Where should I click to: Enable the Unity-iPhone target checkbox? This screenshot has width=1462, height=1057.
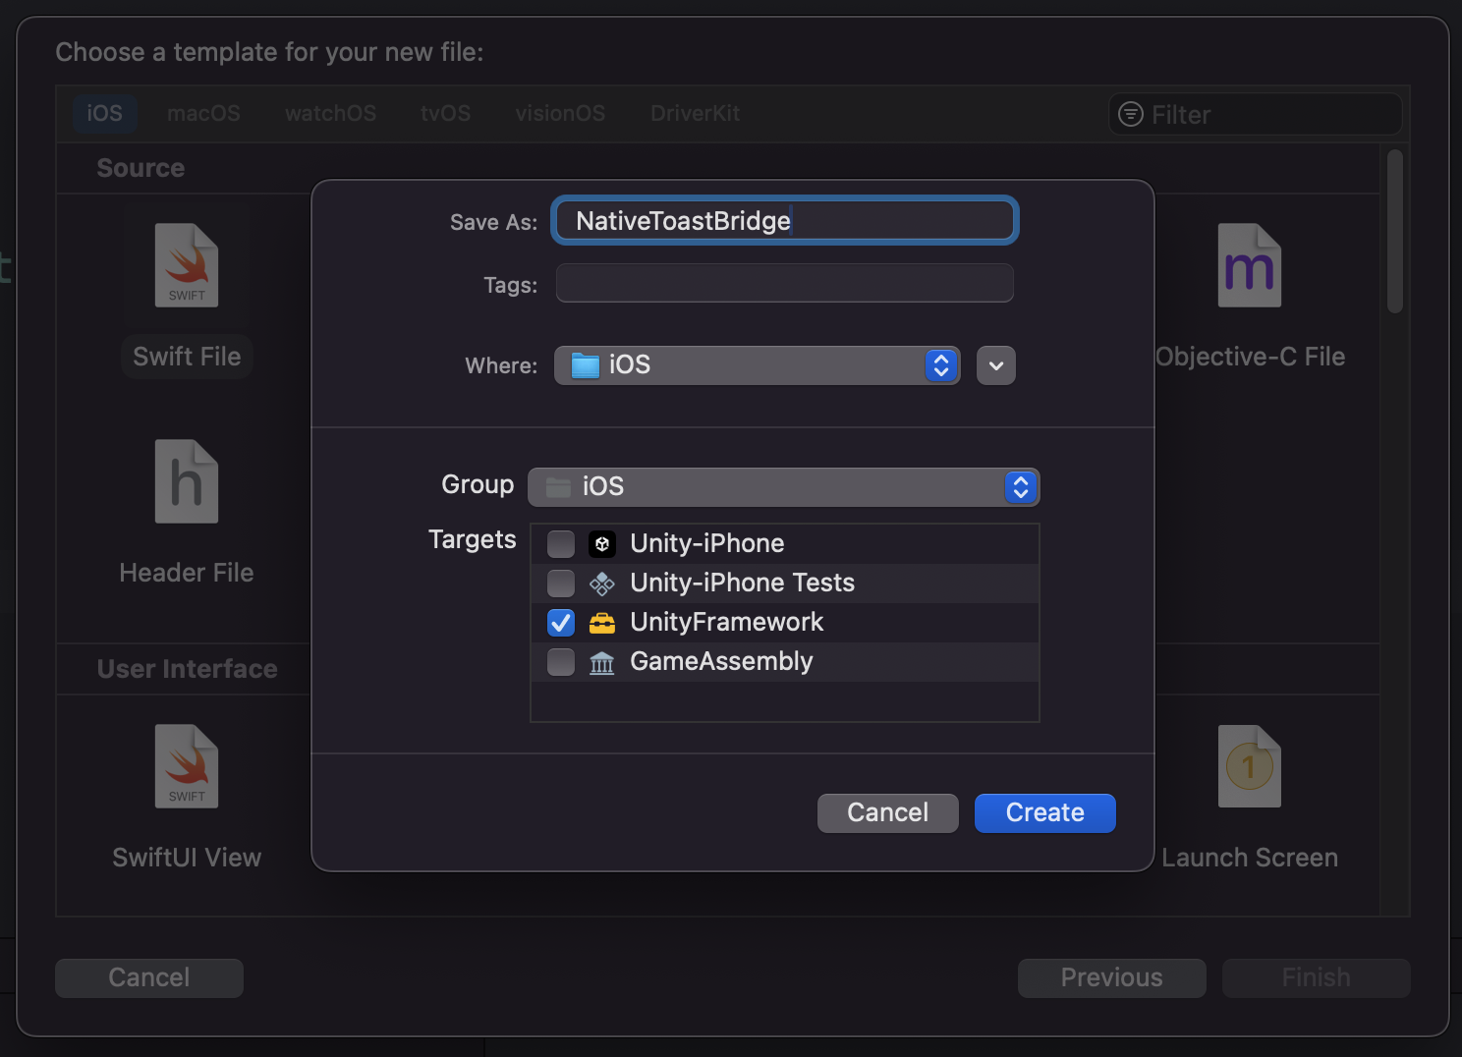tap(561, 543)
